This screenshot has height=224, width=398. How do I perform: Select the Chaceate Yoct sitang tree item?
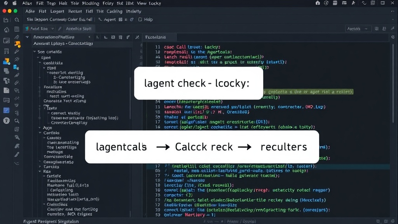65,101
